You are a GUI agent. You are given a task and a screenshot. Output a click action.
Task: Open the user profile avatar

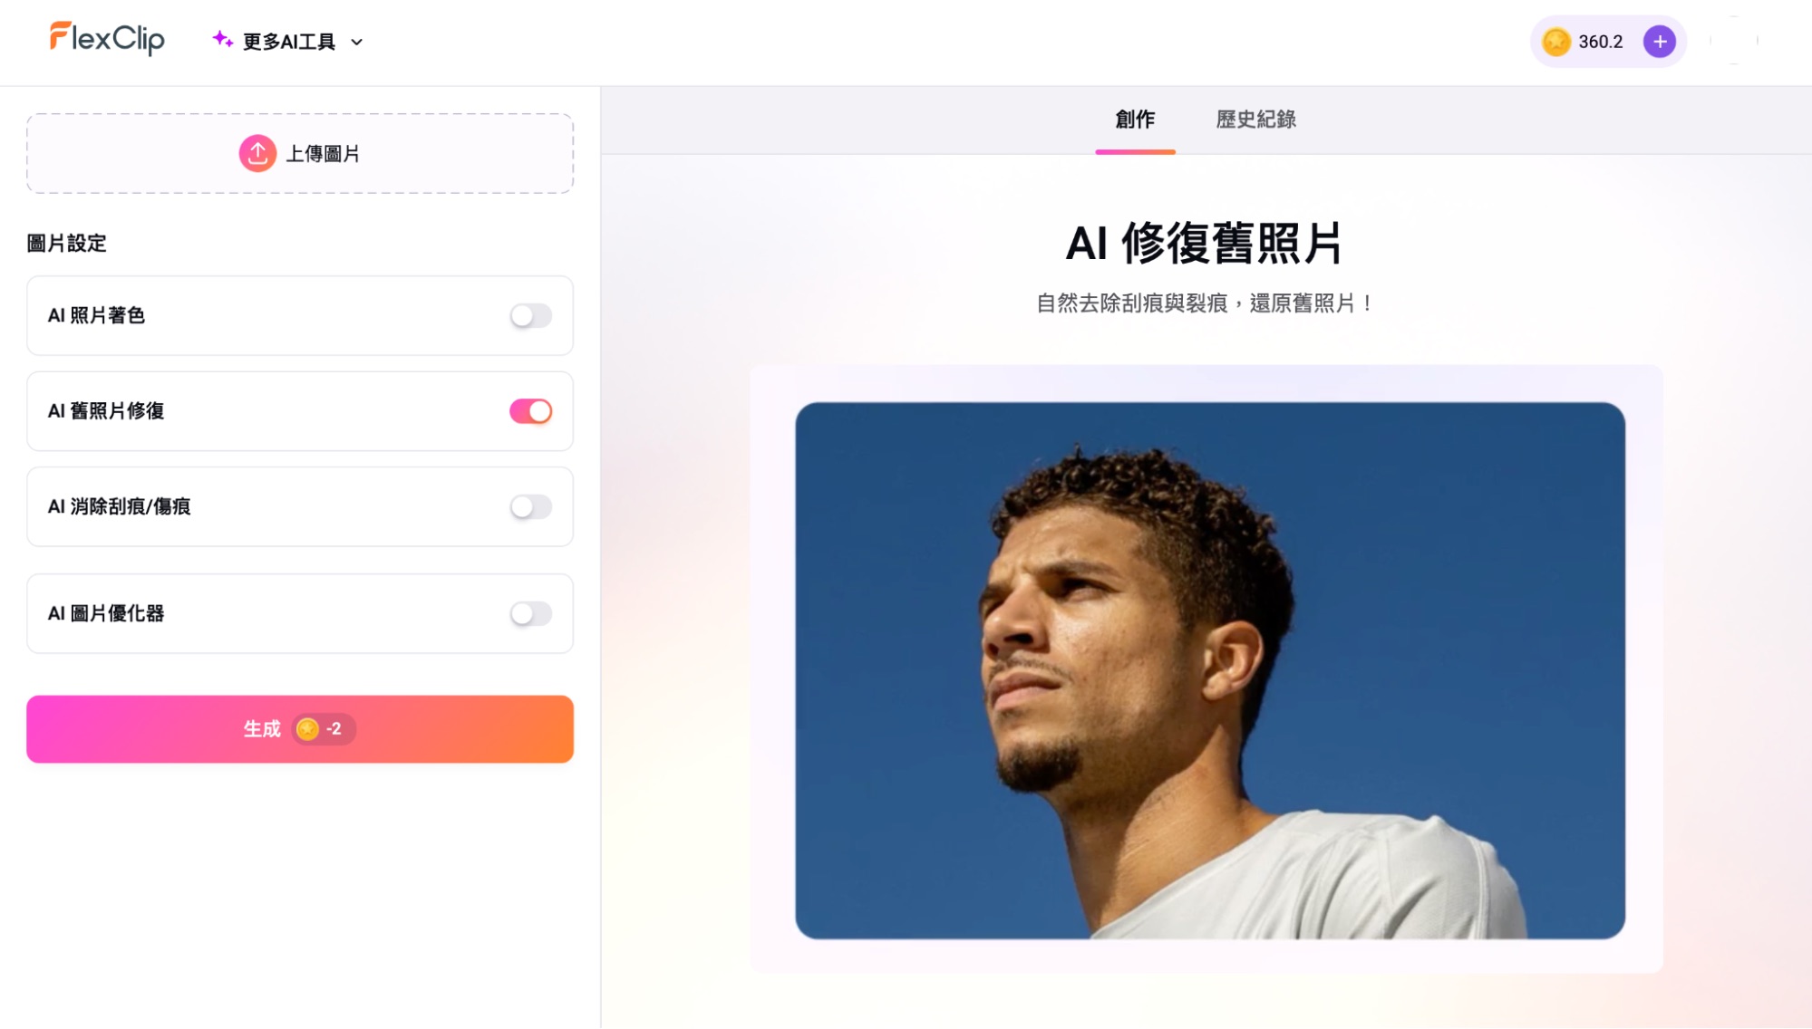(x=1734, y=41)
